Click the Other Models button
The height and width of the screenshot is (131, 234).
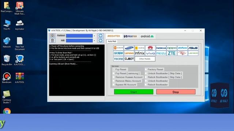pos(145,59)
